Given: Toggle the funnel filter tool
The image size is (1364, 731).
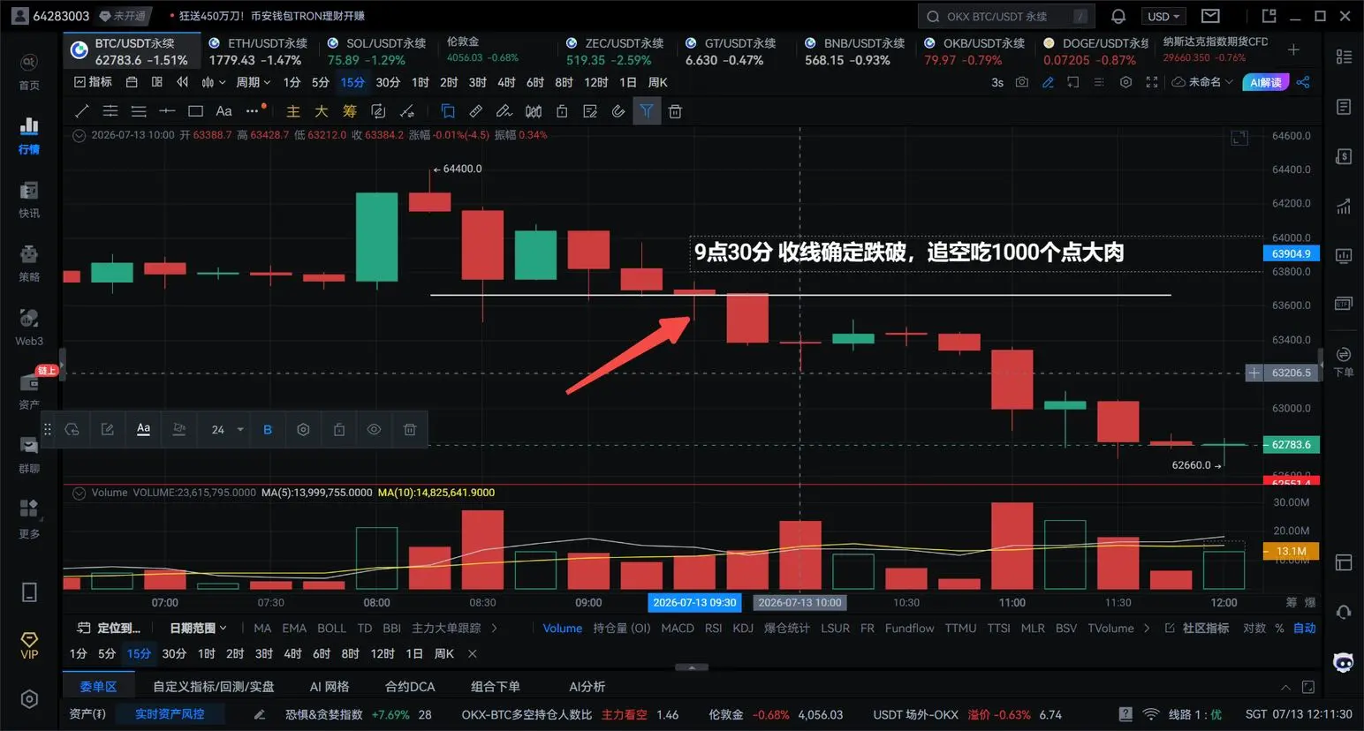Looking at the screenshot, I should pos(647,111).
